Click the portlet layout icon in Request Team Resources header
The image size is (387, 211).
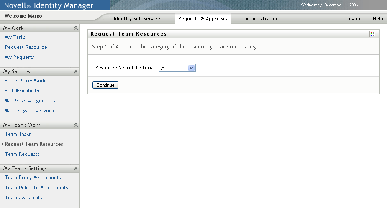click(x=373, y=34)
